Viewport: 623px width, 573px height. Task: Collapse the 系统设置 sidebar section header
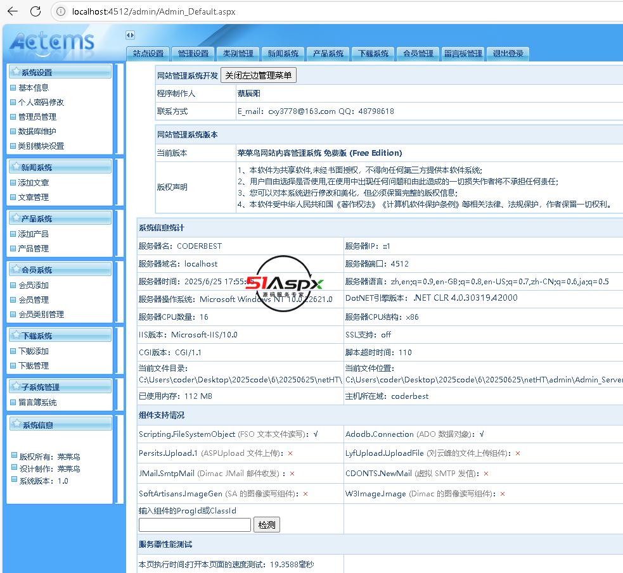coord(60,72)
